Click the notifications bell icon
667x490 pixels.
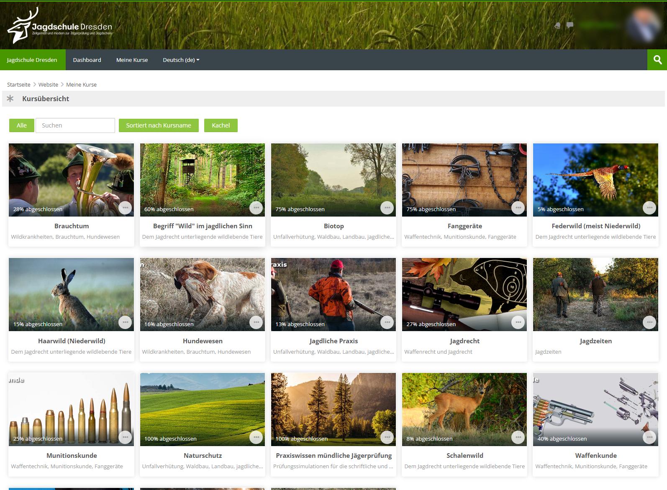(557, 26)
